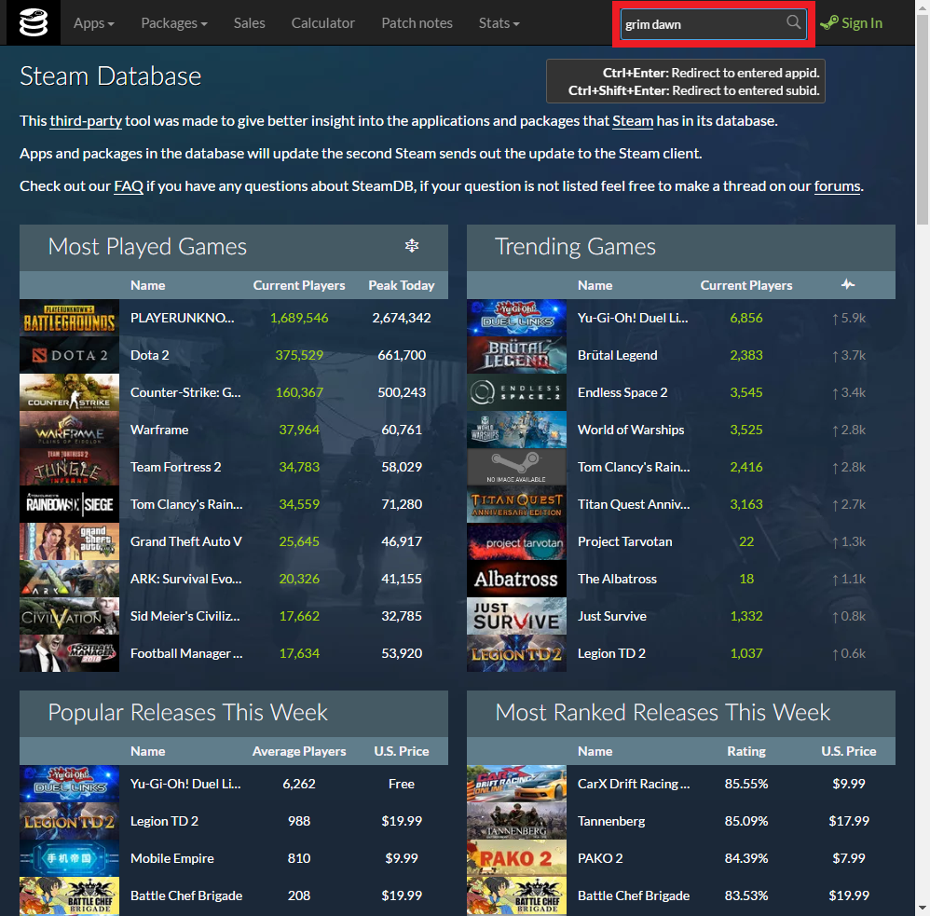The height and width of the screenshot is (916, 930).
Task: Click the SteamDB logo icon
Action: pos(33,22)
